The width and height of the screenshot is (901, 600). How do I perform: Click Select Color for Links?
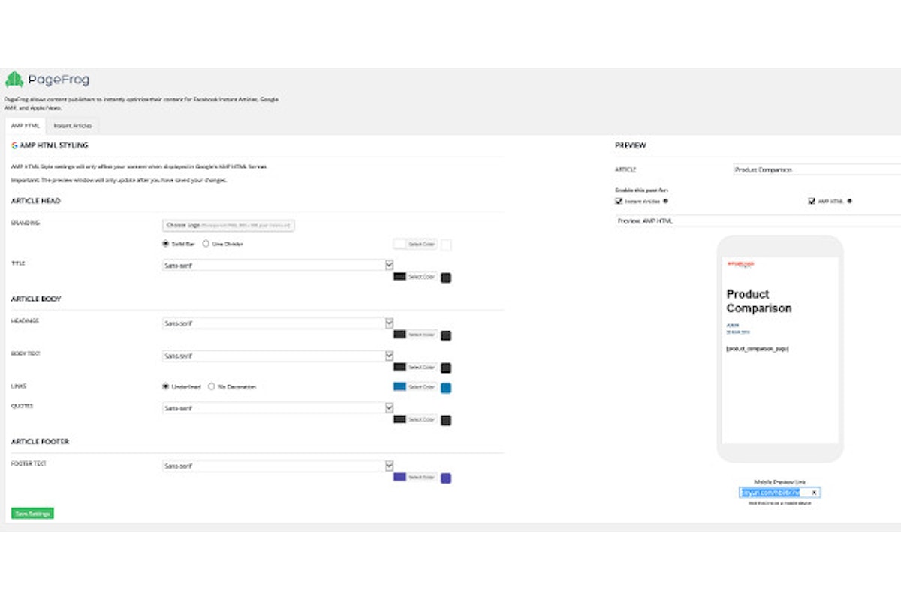[415, 387]
